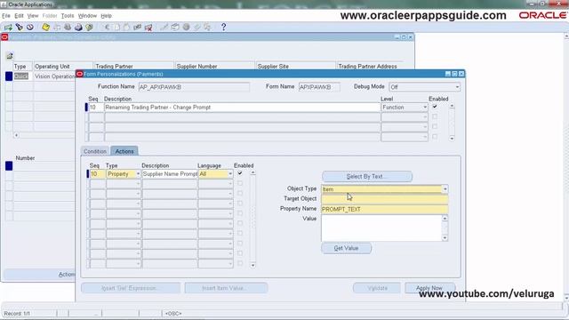Click the Find flashlight toolbar icon
This screenshot has width=569, height=320.
click(20, 28)
